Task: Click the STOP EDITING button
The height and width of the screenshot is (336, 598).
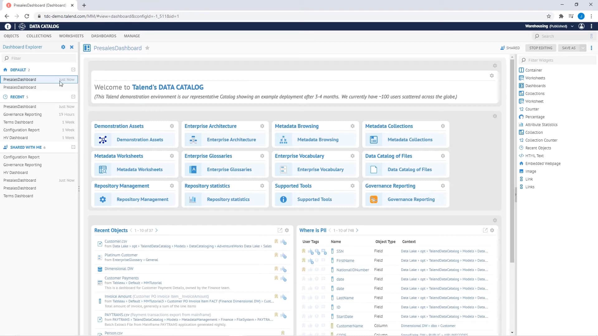Action: [540, 48]
